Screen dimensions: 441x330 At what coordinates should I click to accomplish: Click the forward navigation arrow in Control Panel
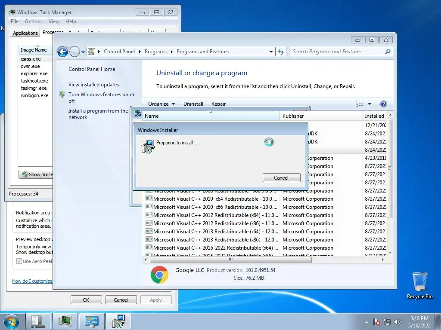(75, 52)
